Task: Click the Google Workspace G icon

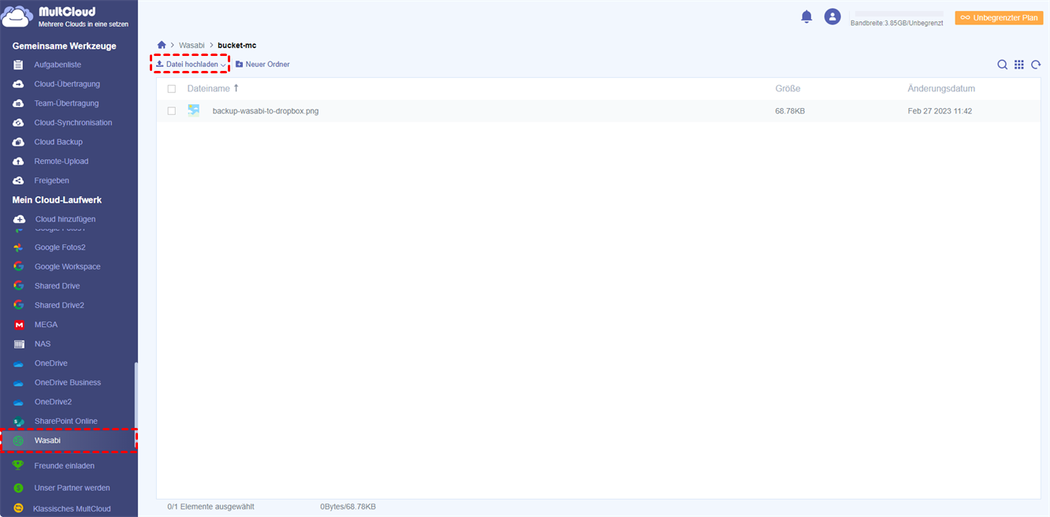Action: coord(18,266)
